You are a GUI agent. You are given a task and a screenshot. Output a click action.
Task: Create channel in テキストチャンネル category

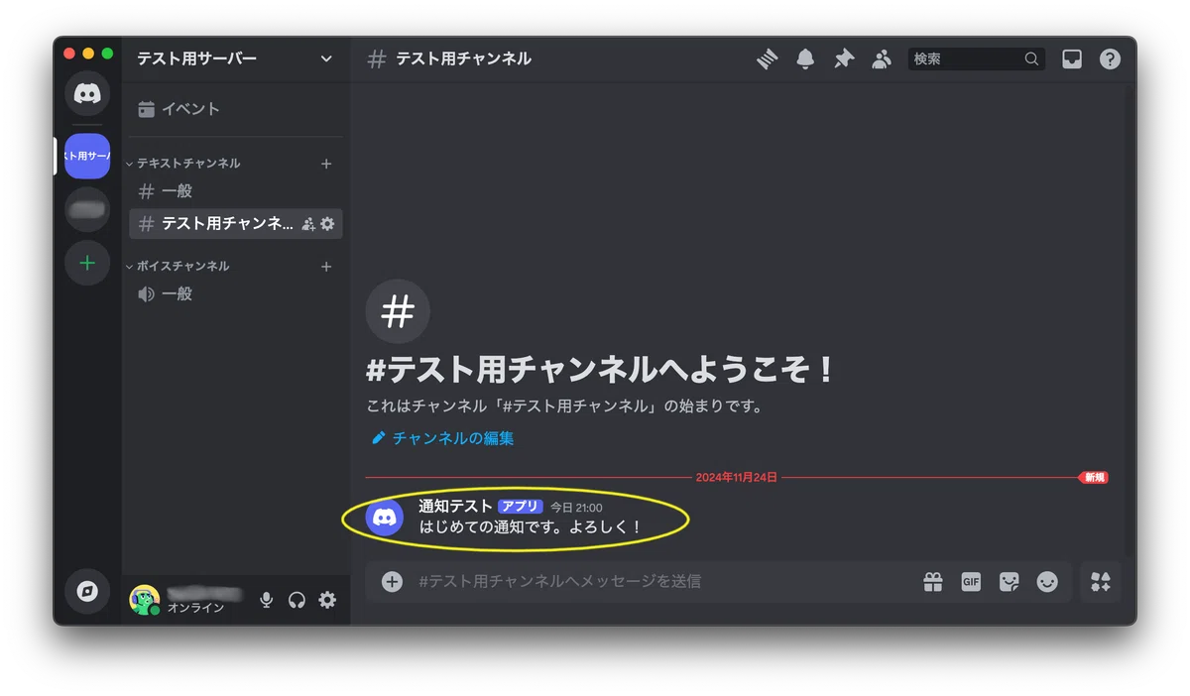tap(326, 164)
